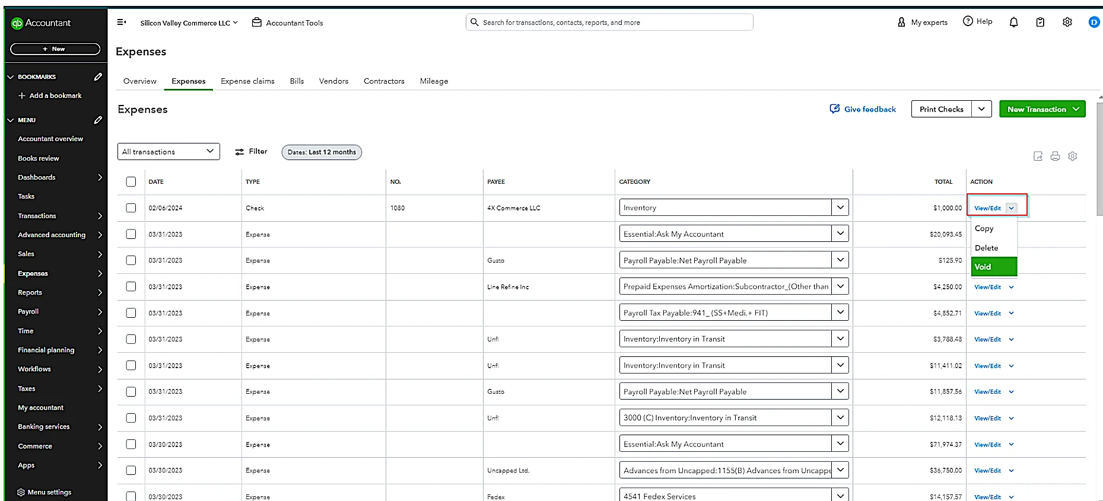Viewport: 1103px width, 501px height.
Task: Check the Line Refine Inc row checkbox
Action: pyautogui.click(x=131, y=286)
